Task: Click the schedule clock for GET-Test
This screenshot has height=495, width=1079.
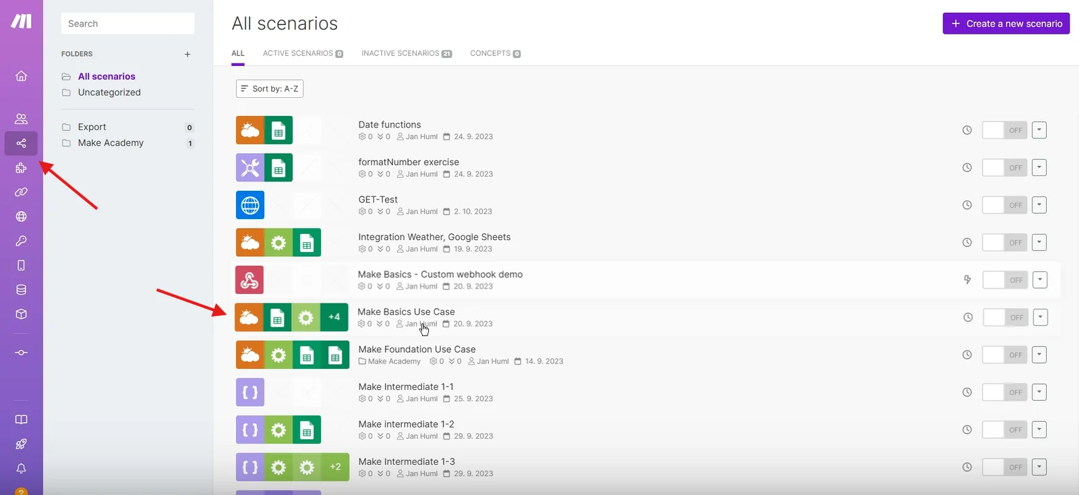Action: [x=967, y=205]
